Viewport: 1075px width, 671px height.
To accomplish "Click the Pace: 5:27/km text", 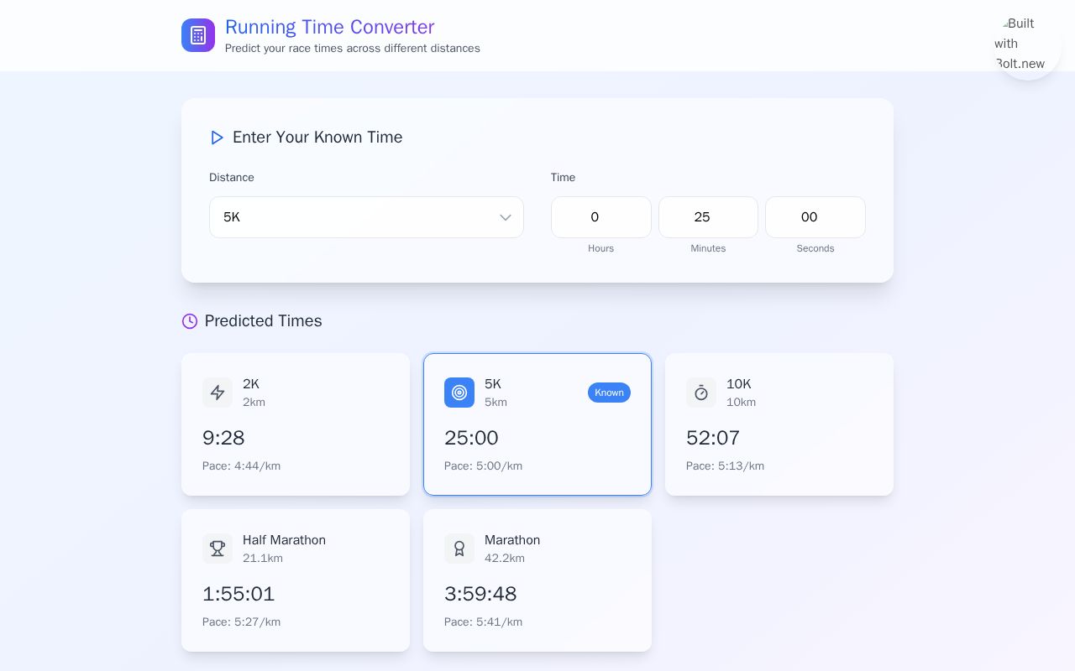I will (241, 622).
